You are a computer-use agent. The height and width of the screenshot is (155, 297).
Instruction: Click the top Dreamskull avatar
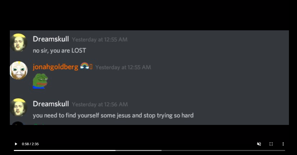tap(19, 43)
